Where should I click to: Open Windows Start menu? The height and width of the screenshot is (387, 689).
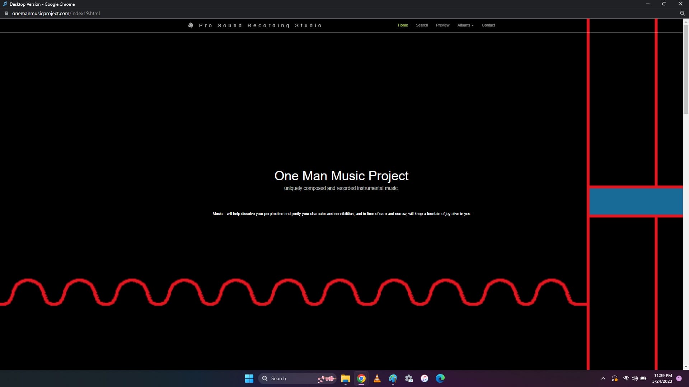point(249,378)
